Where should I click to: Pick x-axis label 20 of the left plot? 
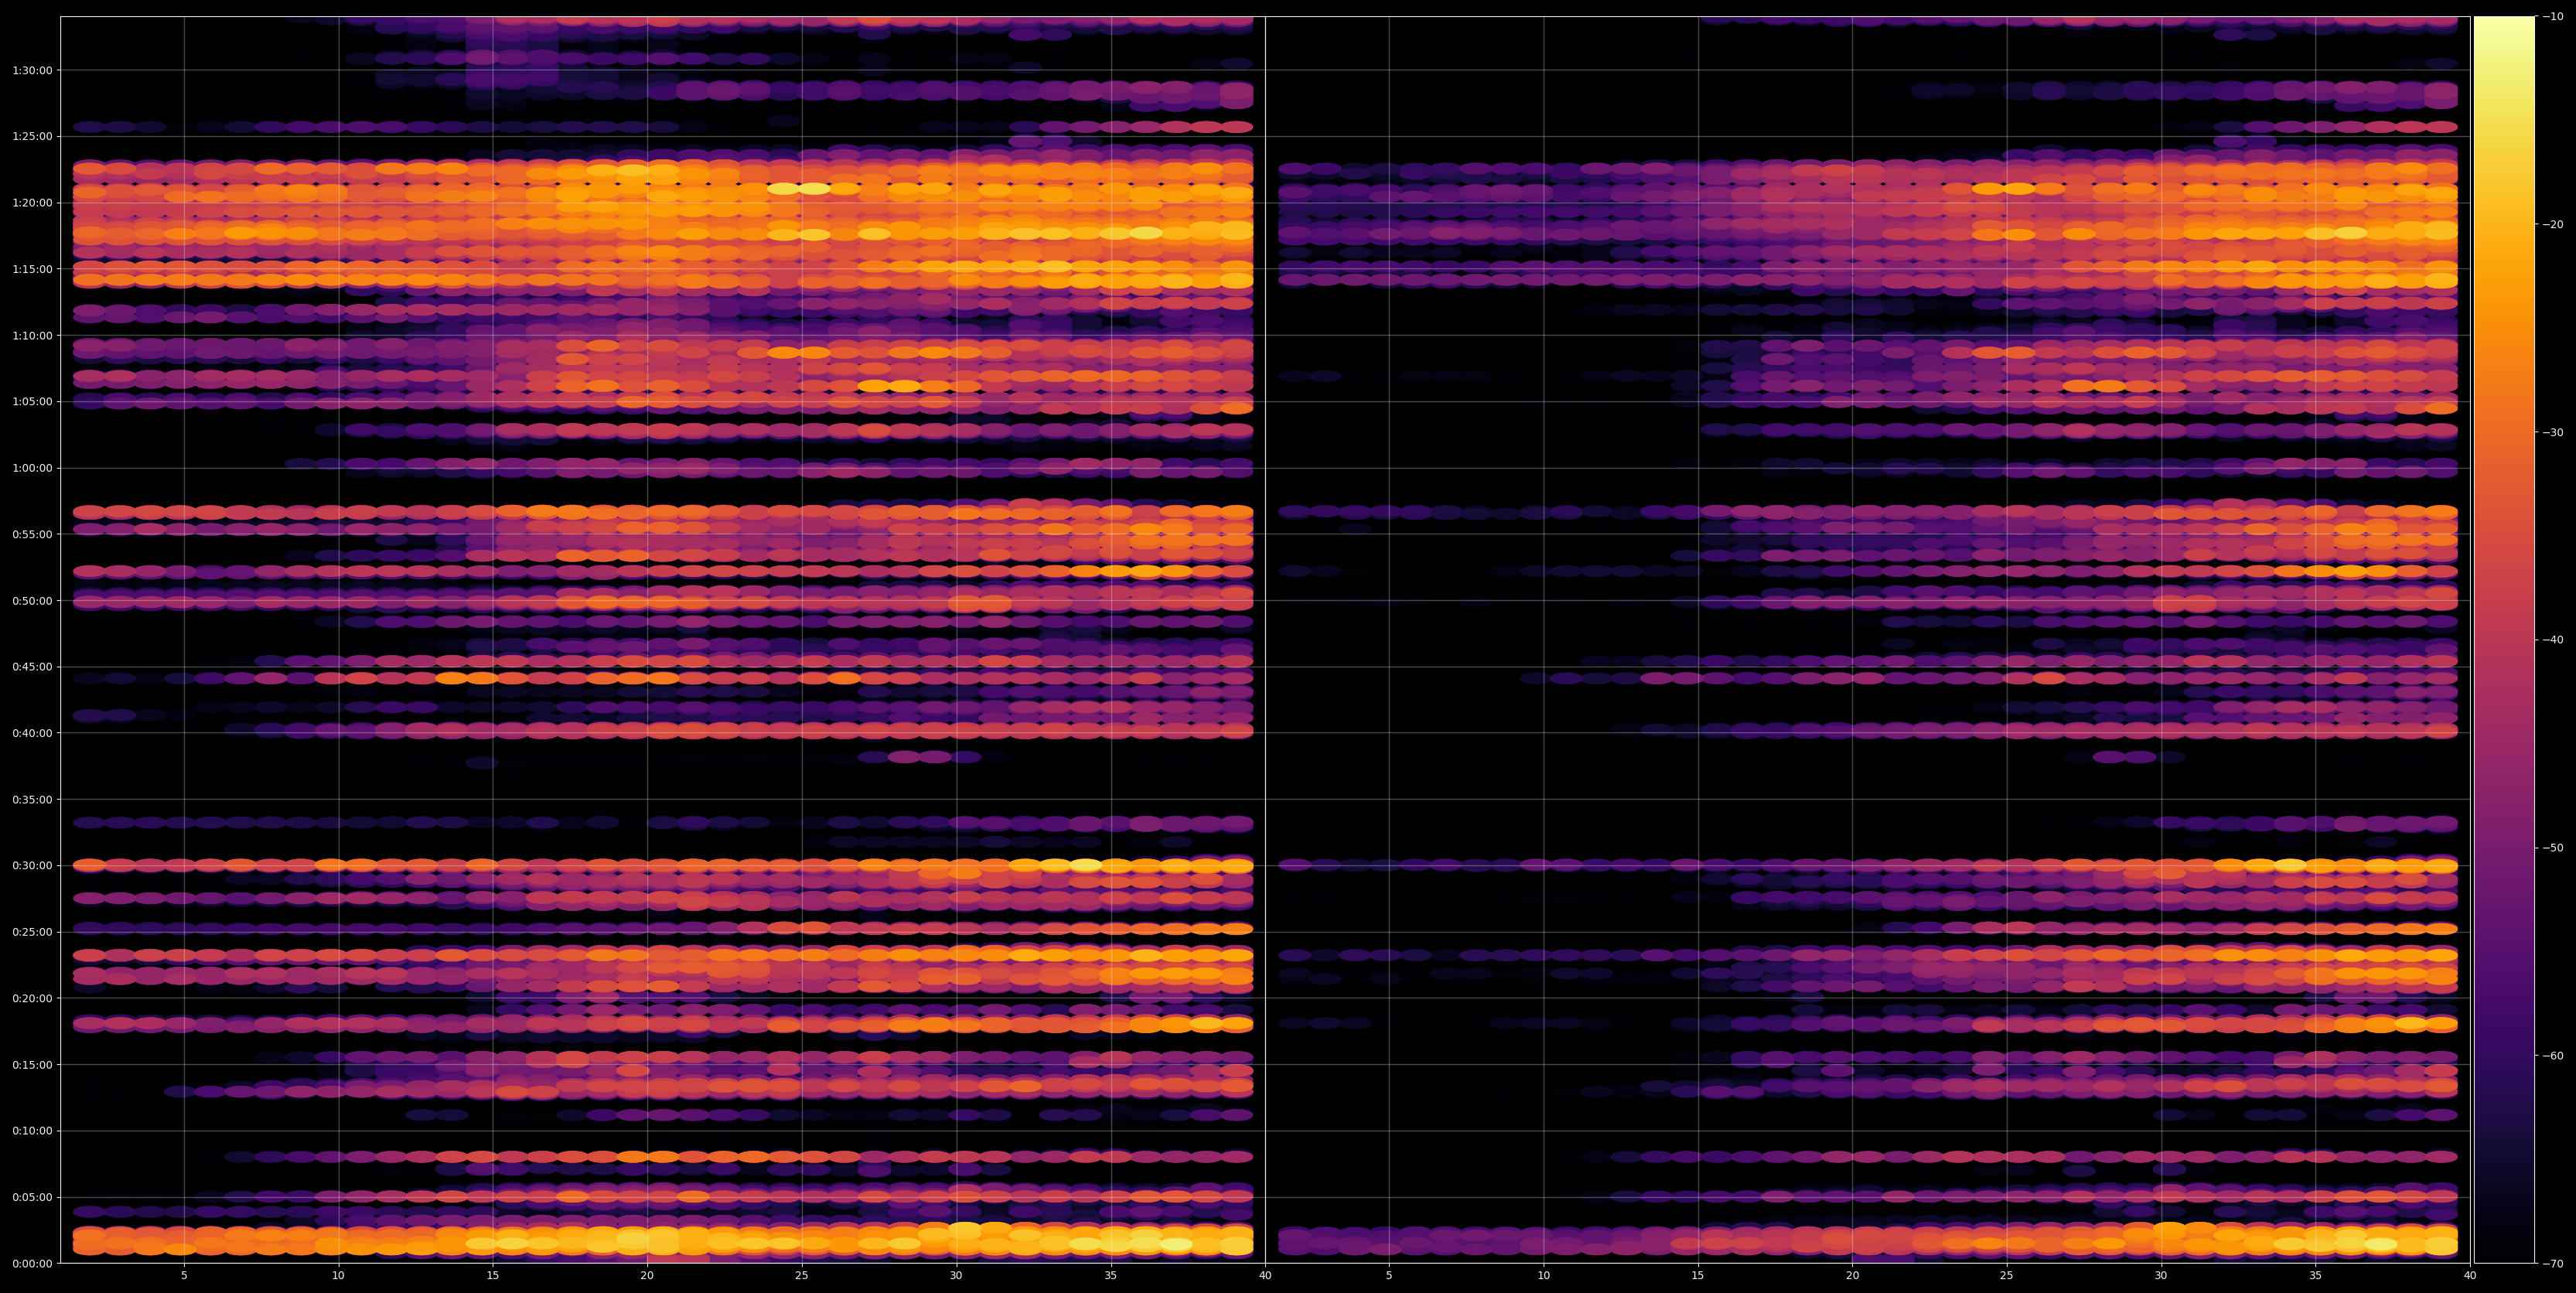tap(647, 1276)
